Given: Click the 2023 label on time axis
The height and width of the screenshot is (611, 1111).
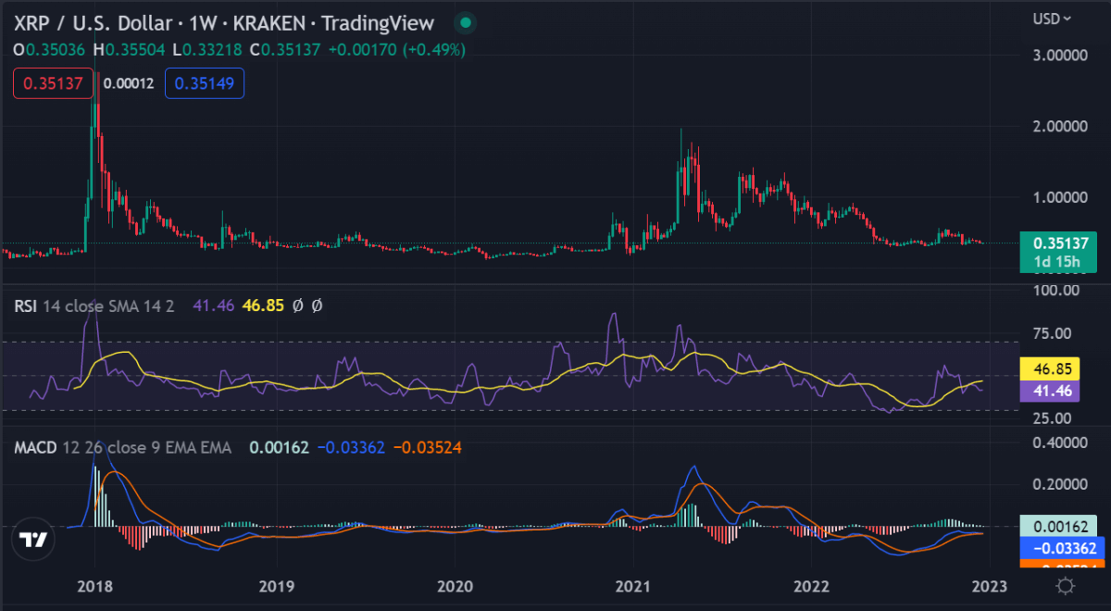Looking at the screenshot, I should tap(990, 586).
